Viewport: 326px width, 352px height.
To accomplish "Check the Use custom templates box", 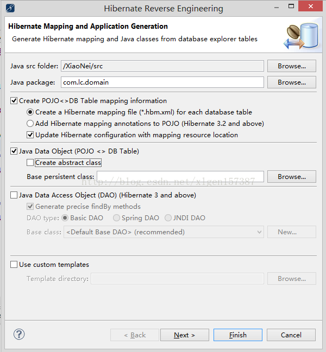I will pos(14,264).
